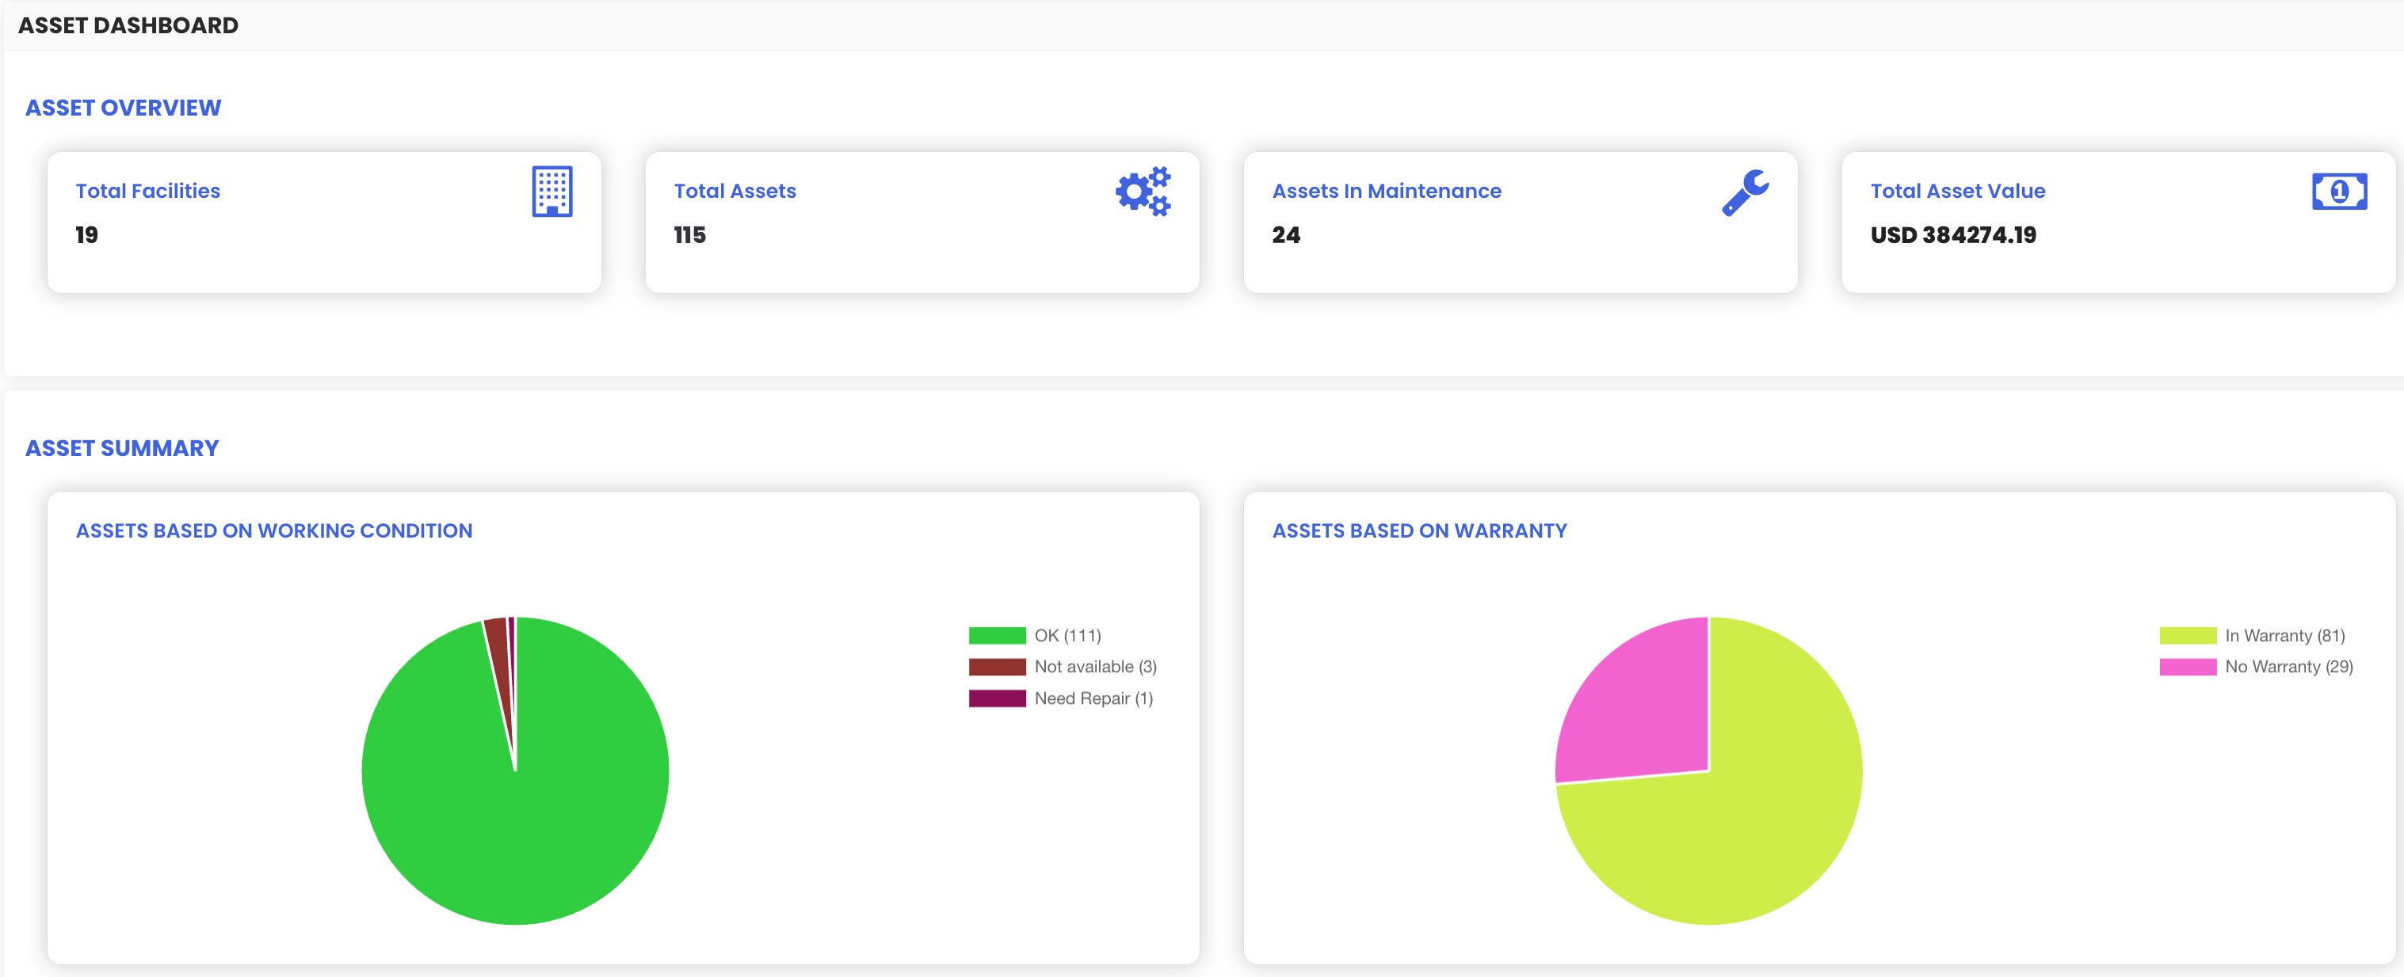Open the Total Assets card label

click(x=735, y=191)
